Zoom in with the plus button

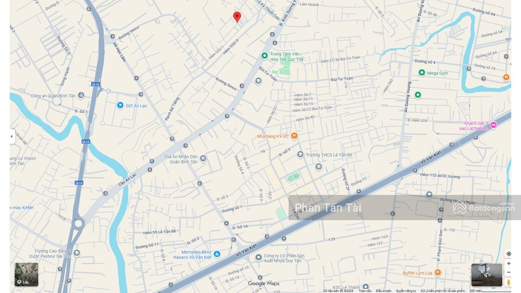508,263
